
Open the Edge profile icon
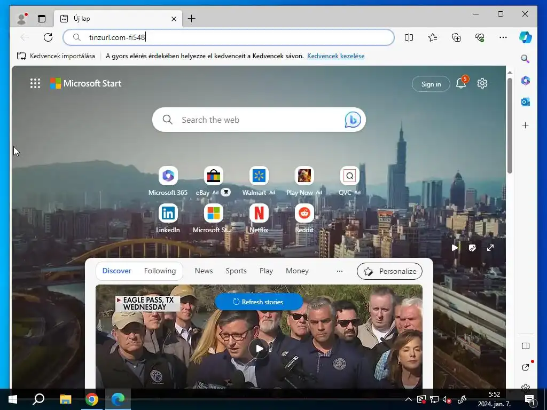(22, 19)
